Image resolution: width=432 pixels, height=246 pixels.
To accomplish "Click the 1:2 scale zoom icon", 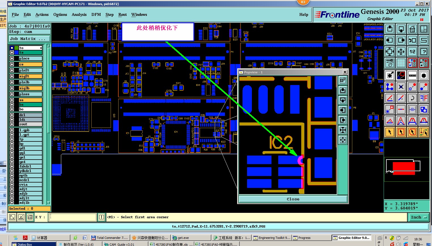I will pyautogui.click(x=412, y=51).
